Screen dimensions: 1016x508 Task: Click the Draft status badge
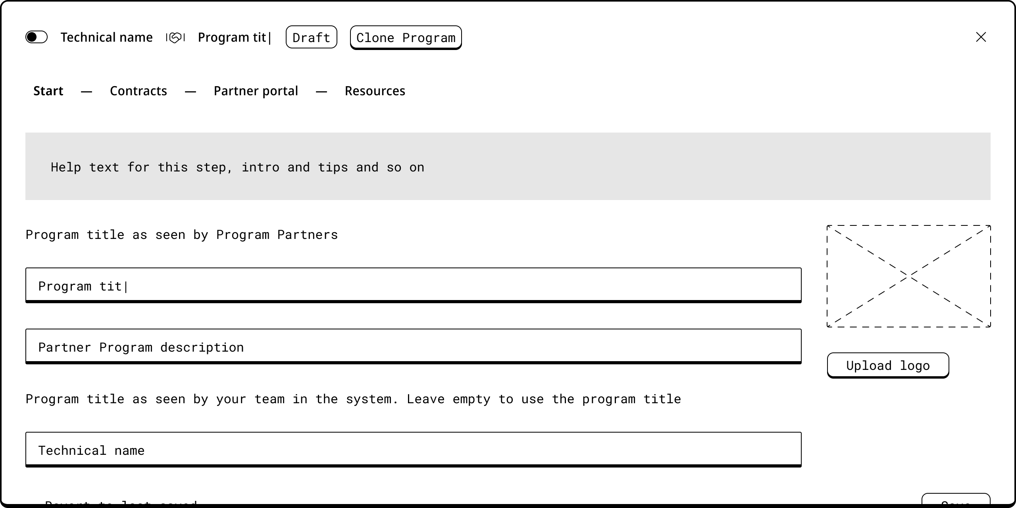click(311, 37)
